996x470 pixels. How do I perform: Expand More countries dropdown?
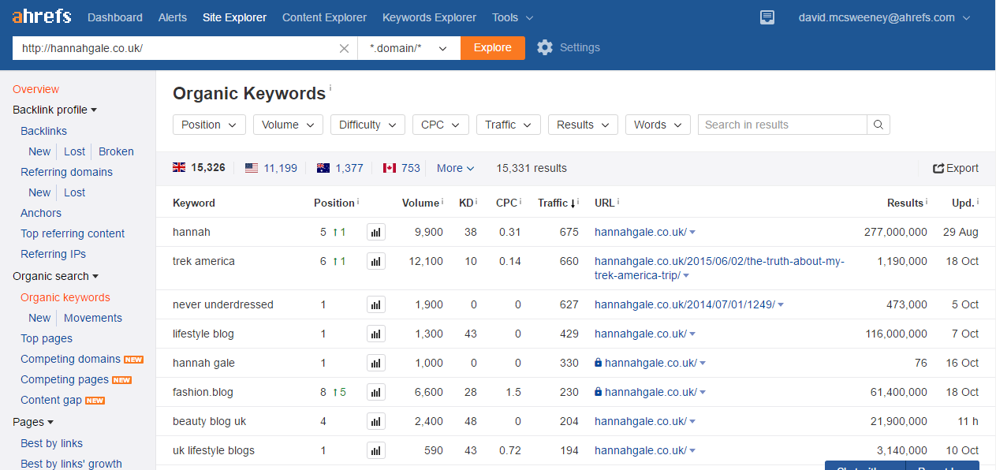coord(456,168)
